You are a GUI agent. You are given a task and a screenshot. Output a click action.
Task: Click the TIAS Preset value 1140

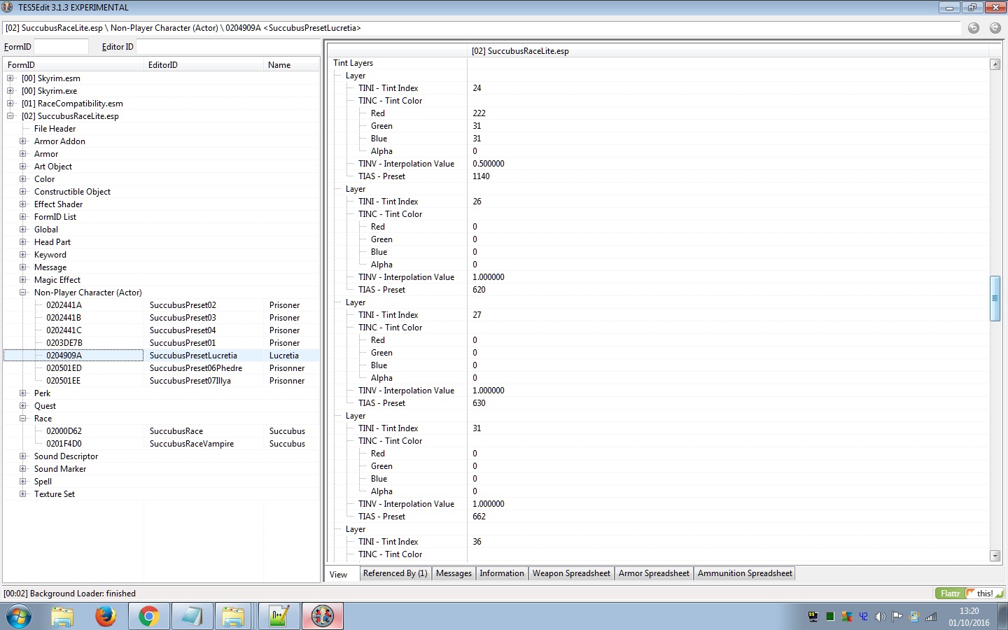click(x=481, y=176)
